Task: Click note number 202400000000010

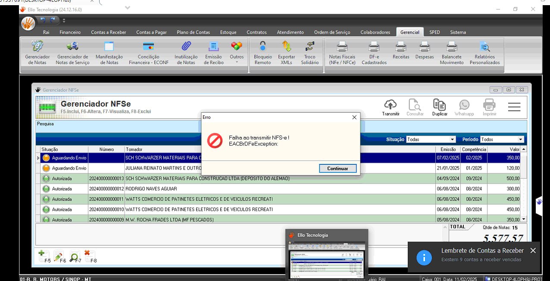Action: [106, 209]
